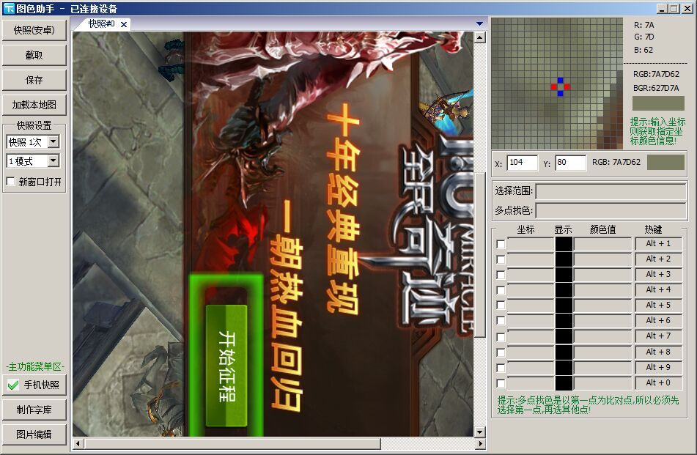The width and height of the screenshot is (697, 455).
Task: Click the Alt + 6 hotkey button
Action: (658, 321)
